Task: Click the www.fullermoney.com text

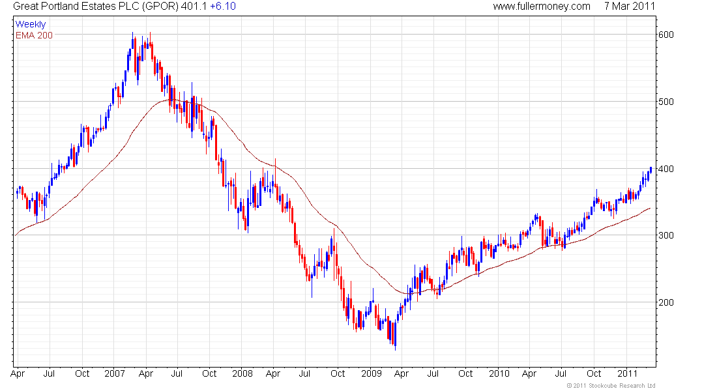Action: click(542, 7)
